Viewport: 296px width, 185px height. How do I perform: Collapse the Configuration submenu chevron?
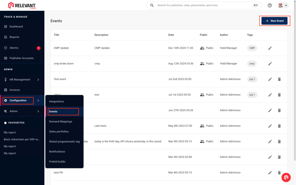tap(38, 100)
